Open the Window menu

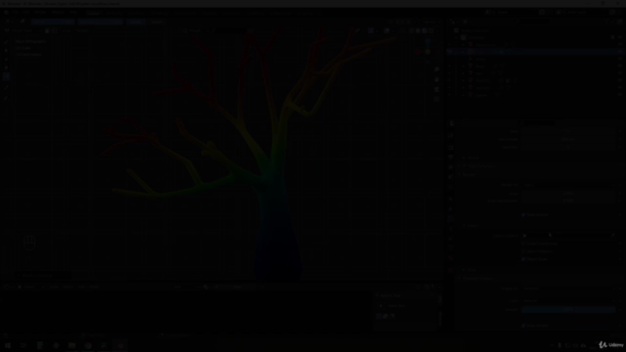coord(58,13)
